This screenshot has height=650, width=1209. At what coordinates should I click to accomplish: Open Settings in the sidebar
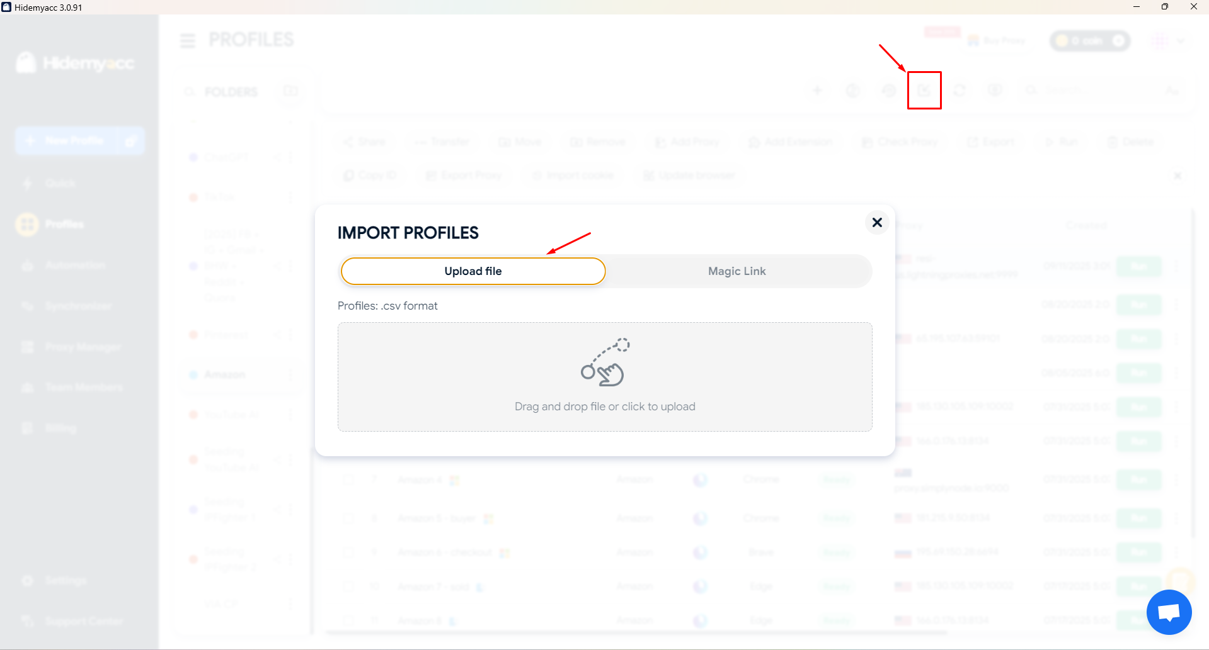coord(65,580)
